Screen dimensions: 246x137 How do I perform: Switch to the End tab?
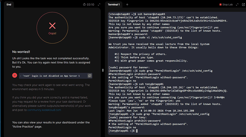(9, 5)
